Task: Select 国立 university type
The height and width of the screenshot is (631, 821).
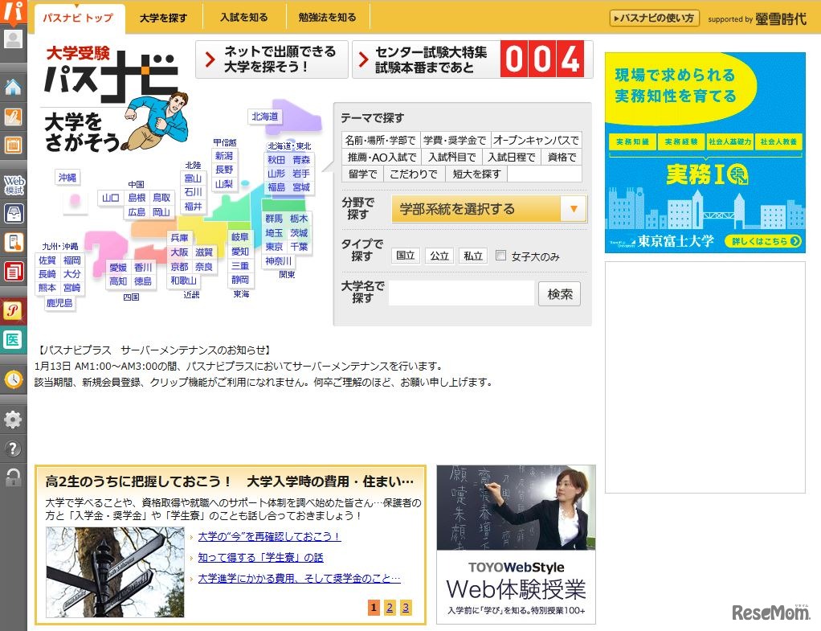Action: pyautogui.click(x=405, y=256)
